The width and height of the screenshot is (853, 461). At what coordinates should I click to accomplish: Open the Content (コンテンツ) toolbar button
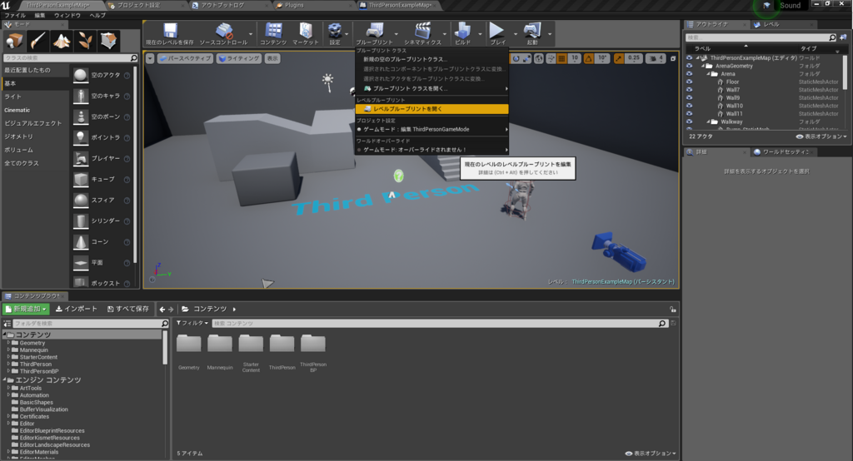click(273, 31)
